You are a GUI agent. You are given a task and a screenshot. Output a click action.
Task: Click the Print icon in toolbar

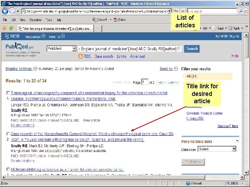point(205,28)
